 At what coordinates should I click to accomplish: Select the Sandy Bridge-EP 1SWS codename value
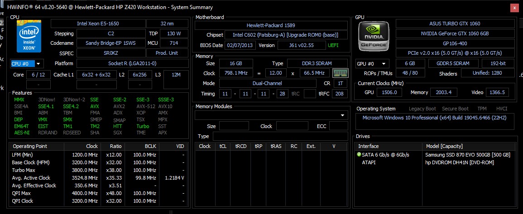click(110, 43)
